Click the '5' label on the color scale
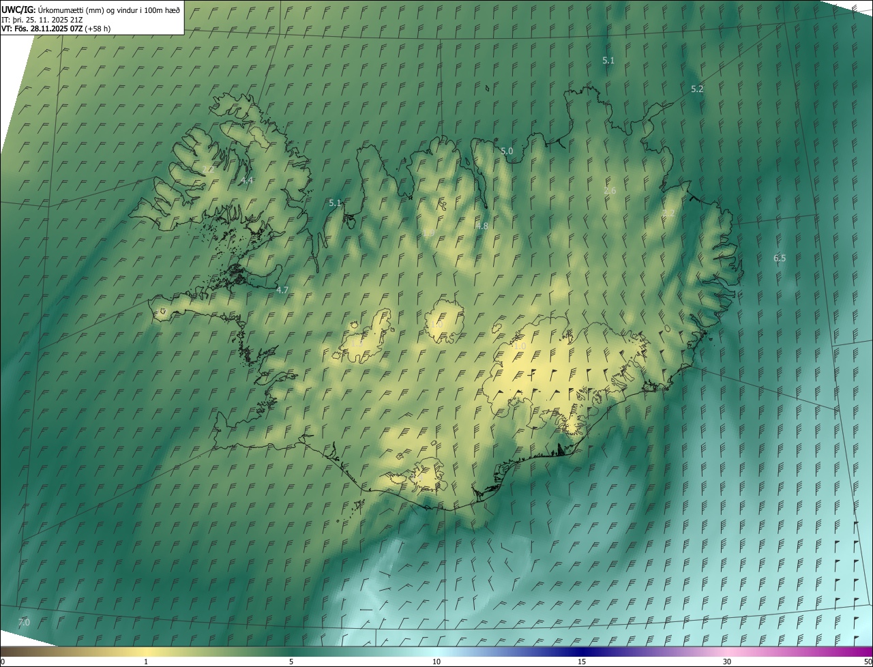 coord(291,662)
